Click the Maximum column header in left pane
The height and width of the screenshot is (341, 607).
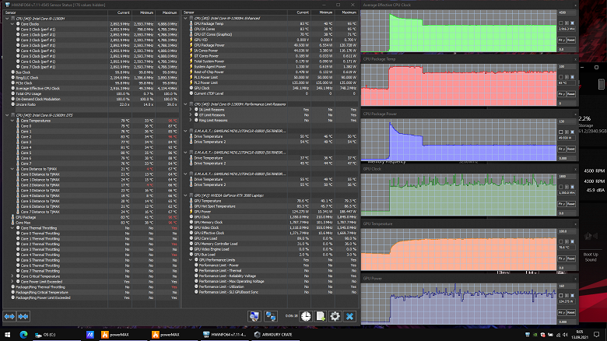tap(167, 12)
